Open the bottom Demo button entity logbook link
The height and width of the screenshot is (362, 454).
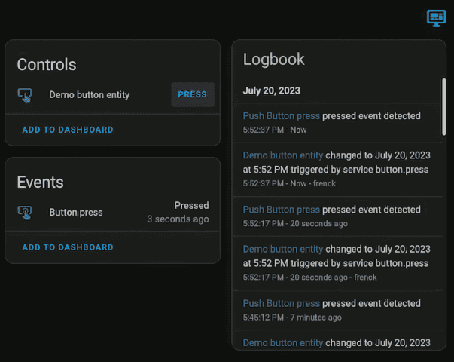pyautogui.click(x=283, y=343)
